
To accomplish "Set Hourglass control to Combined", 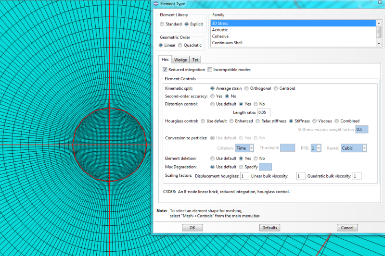I will (336, 121).
